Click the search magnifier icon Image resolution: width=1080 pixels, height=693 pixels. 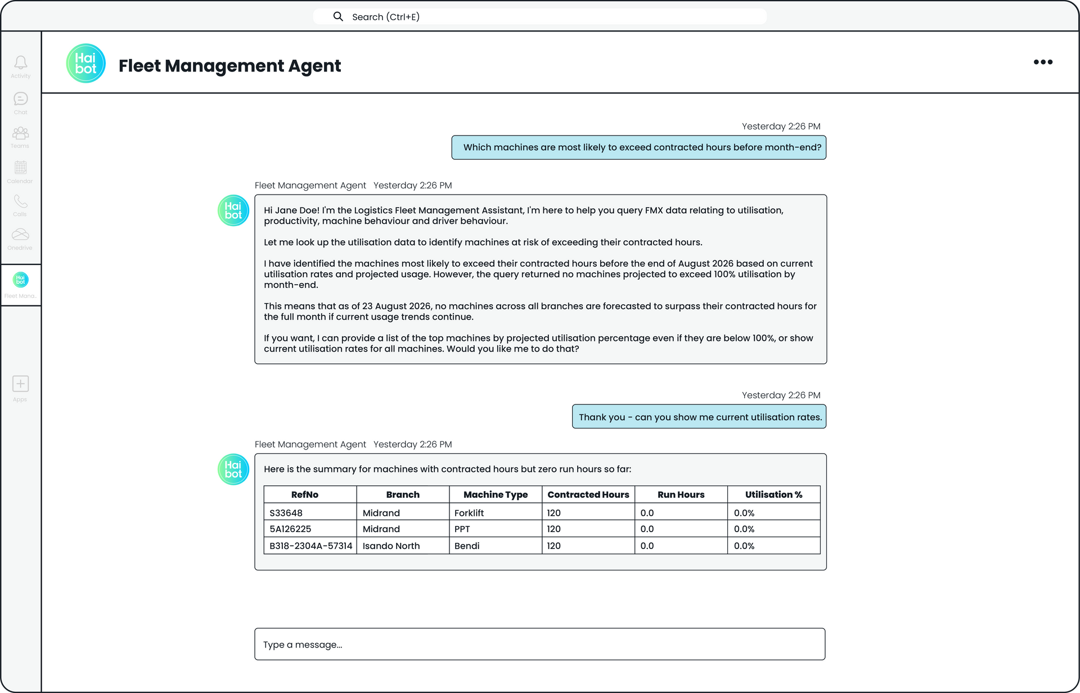tap(338, 16)
